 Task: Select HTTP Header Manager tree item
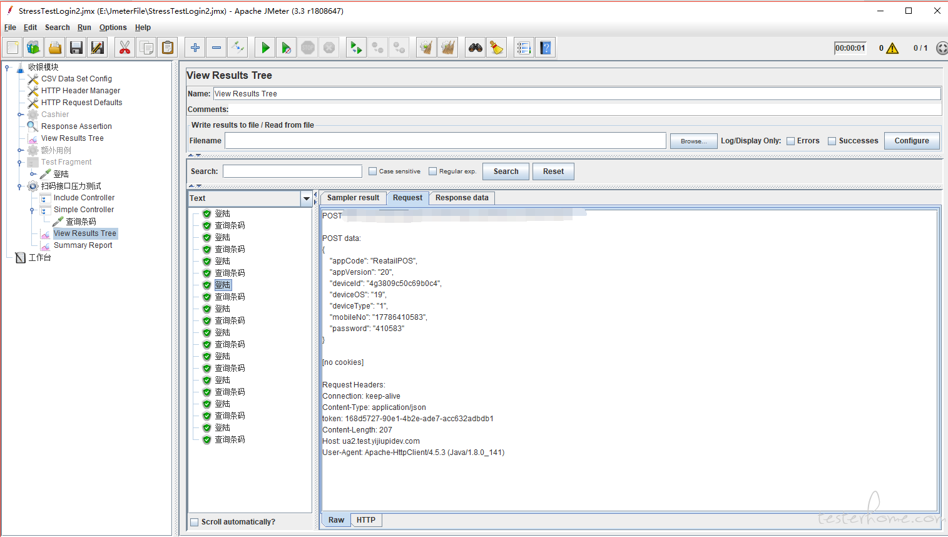[x=81, y=91]
